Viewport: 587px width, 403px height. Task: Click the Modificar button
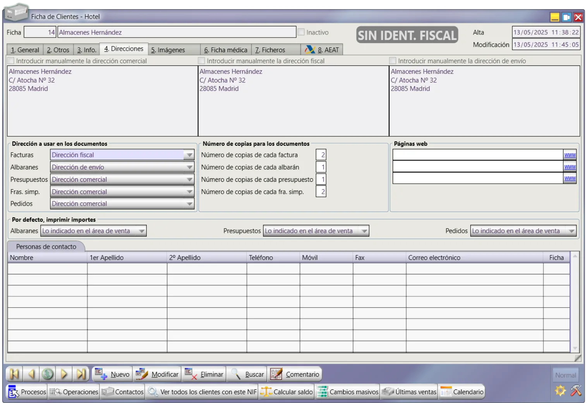(x=157, y=374)
